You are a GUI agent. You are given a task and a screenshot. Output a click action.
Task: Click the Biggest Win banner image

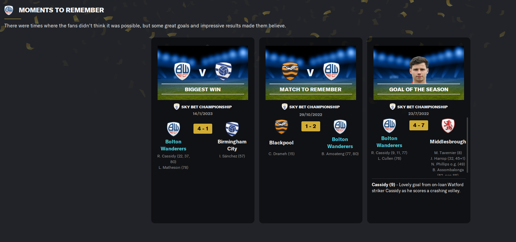[x=203, y=73]
